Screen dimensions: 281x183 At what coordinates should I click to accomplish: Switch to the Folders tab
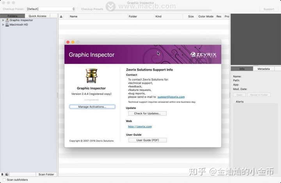(12, 16)
